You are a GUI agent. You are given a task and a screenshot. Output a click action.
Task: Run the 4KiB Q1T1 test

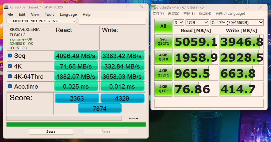(163, 89)
